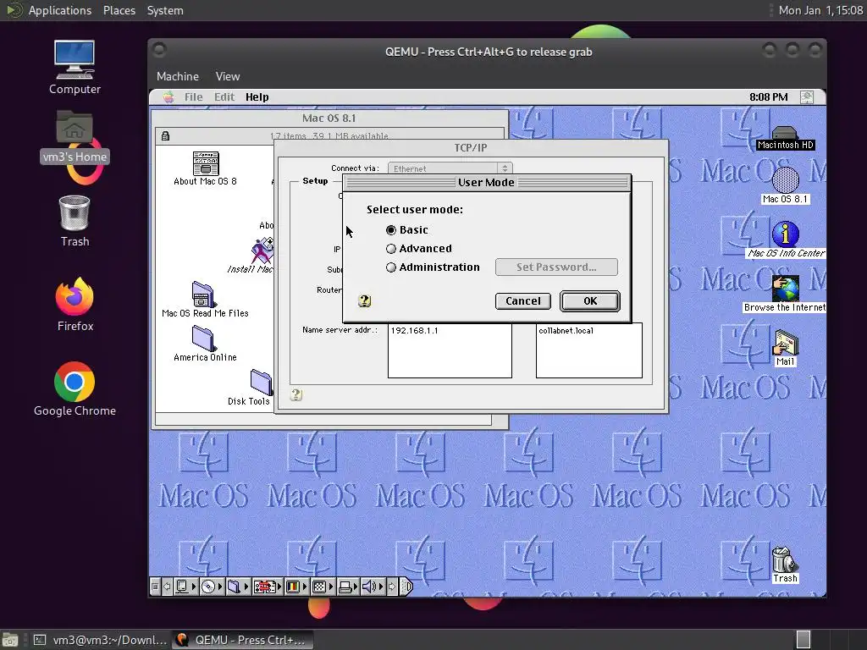Launch Firefox from desktop

pos(75,305)
